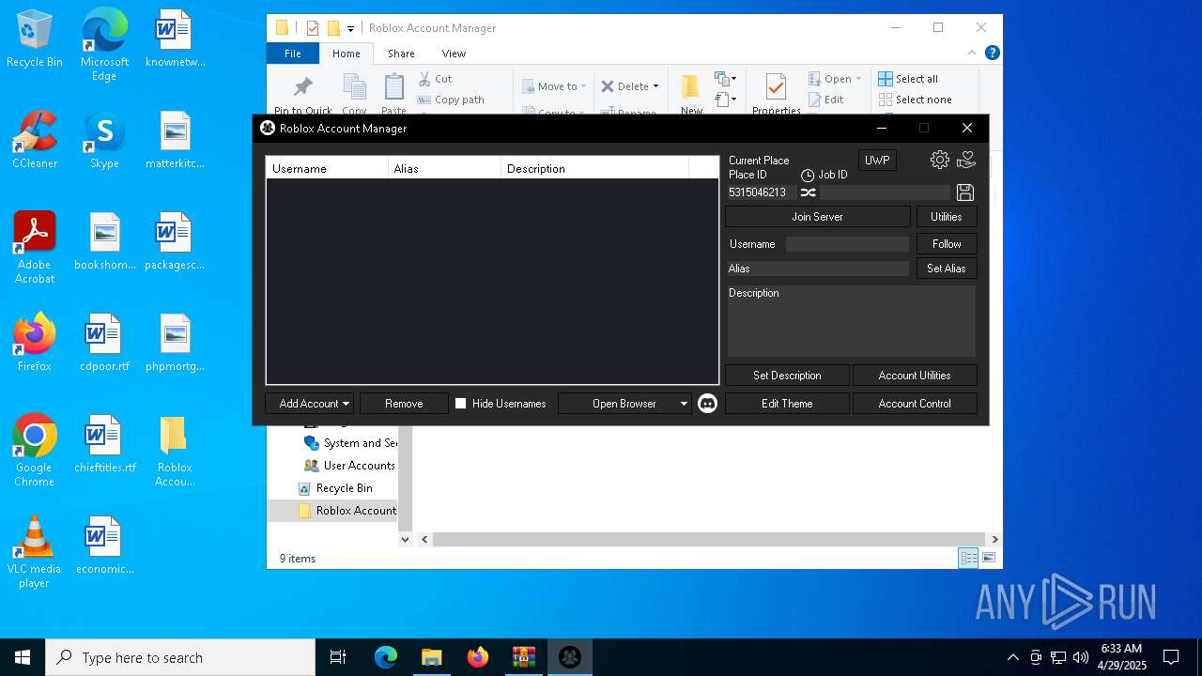Expand Delete dropdown arrow in Explorer

tap(655, 86)
